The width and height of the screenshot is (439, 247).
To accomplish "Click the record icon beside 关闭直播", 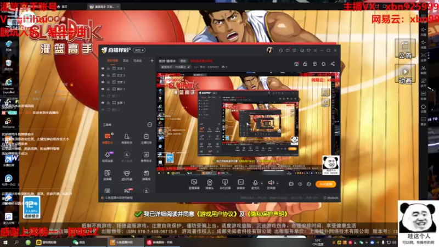I will click(291, 184).
